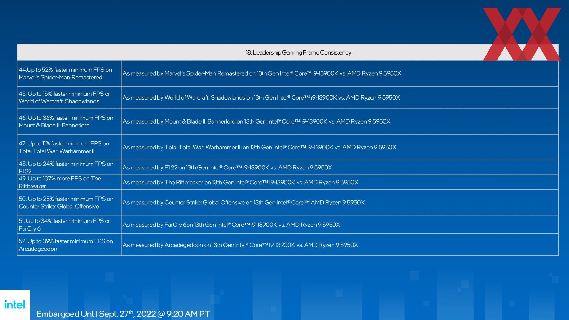The image size is (569, 320).
Task: Select claim '45. Up to 15% faster minimum FPS' cell
Action: [x=69, y=97]
